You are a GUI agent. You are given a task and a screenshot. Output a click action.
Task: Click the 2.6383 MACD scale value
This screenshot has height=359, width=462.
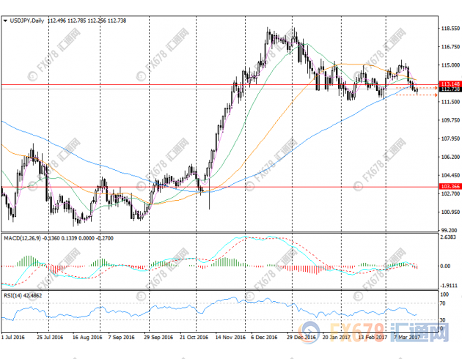coord(448,238)
